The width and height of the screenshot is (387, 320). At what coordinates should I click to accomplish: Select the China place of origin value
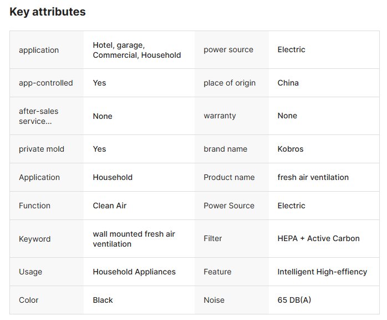(x=288, y=83)
